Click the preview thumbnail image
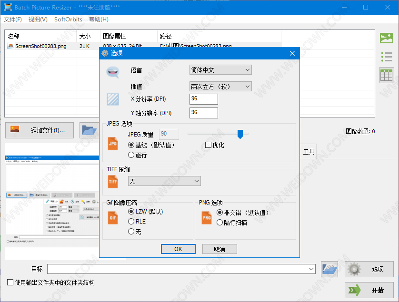399x302 pixels. pos(52,201)
